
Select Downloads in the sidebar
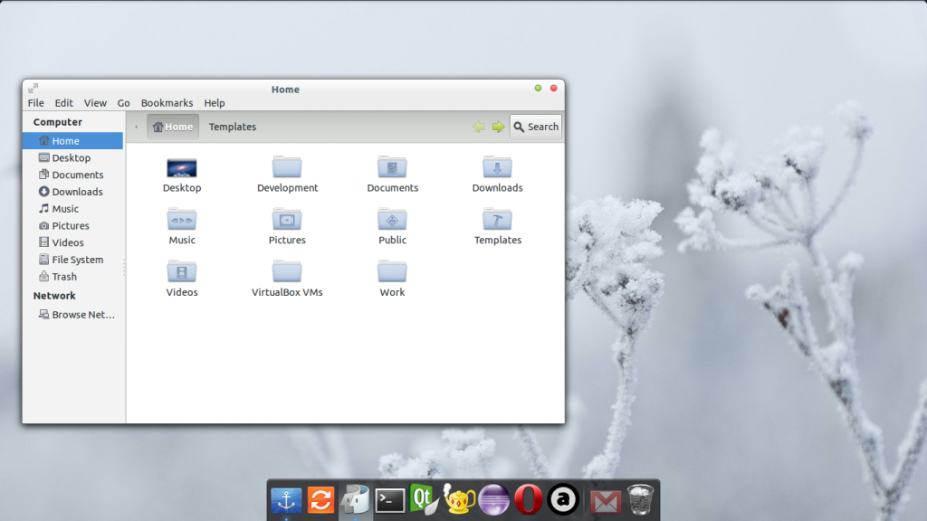(77, 192)
